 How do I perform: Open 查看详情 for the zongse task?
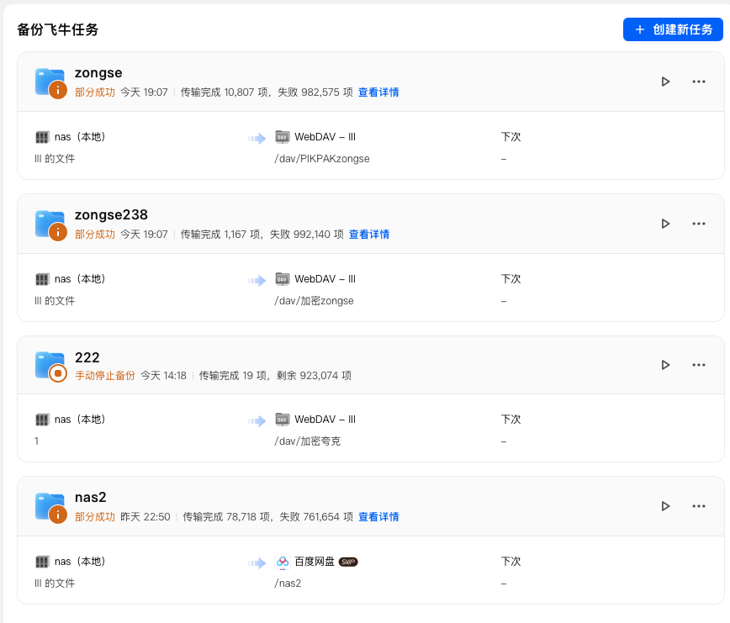point(378,93)
